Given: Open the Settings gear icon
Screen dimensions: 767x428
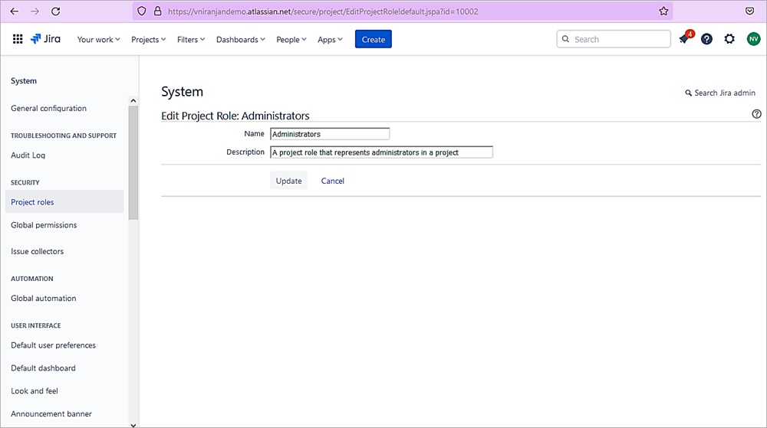Looking at the screenshot, I should coord(729,39).
